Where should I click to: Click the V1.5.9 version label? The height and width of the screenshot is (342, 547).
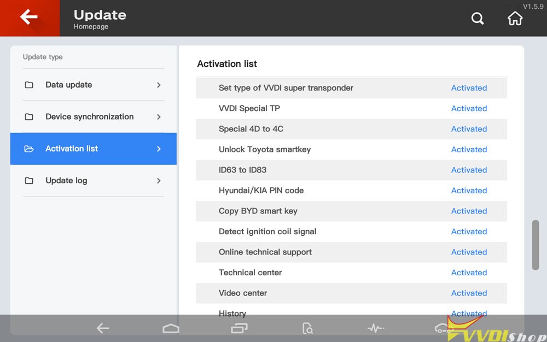tap(533, 7)
